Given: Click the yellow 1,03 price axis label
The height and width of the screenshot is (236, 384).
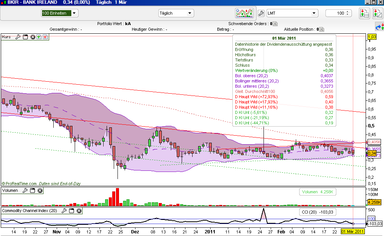Looking at the screenshot, I should click(x=372, y=37).
